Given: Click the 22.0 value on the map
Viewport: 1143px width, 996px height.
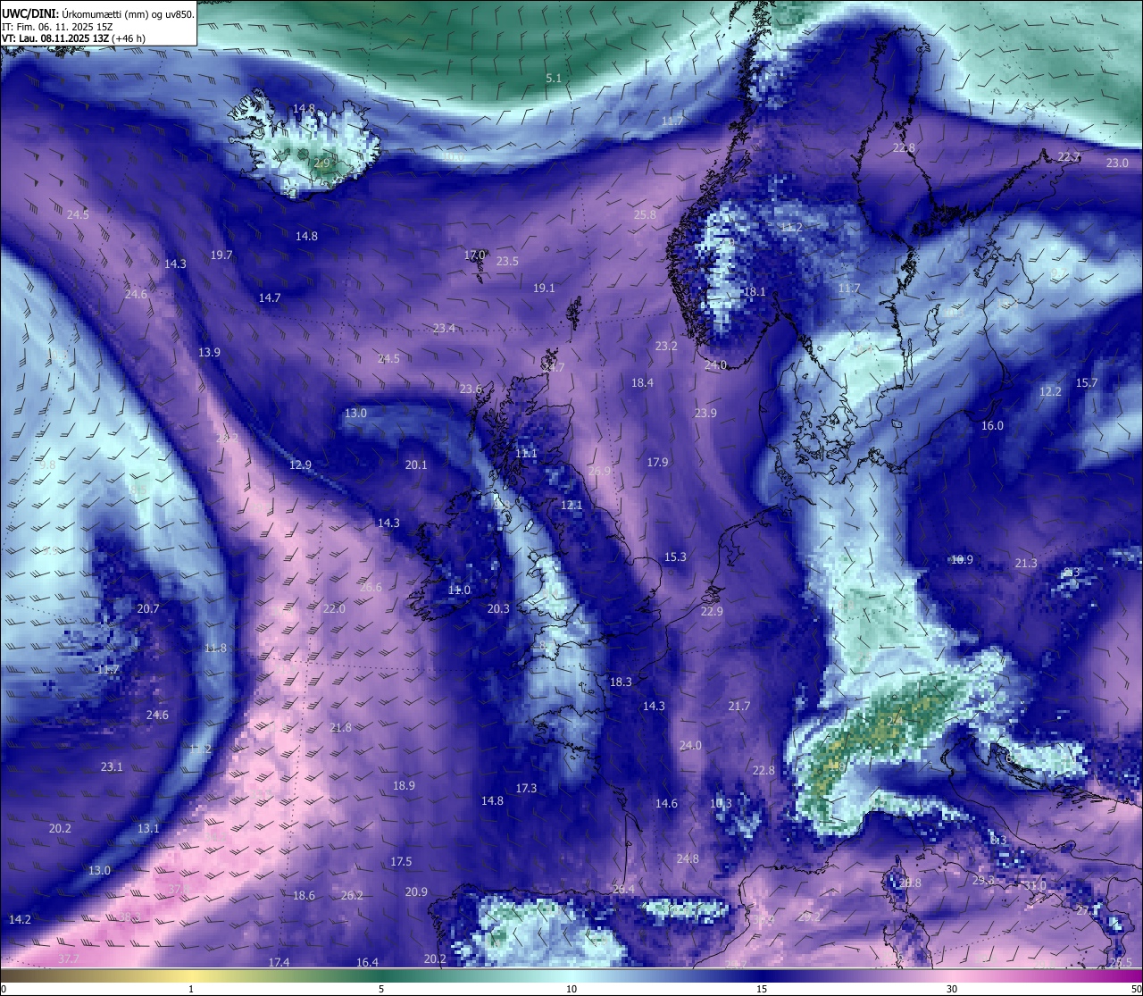Looking at the screenshot, I should click(x=334, y=608).
